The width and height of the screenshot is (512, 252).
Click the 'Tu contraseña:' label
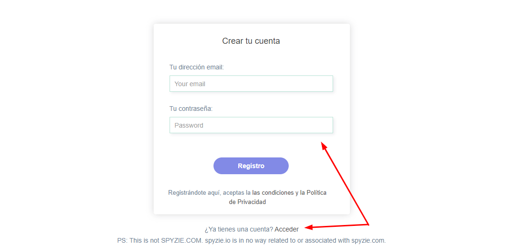click(191, 109)
